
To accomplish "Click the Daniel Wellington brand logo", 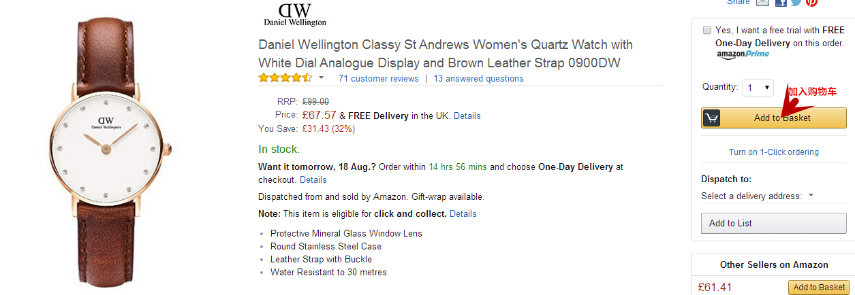I will pos(295,14).
